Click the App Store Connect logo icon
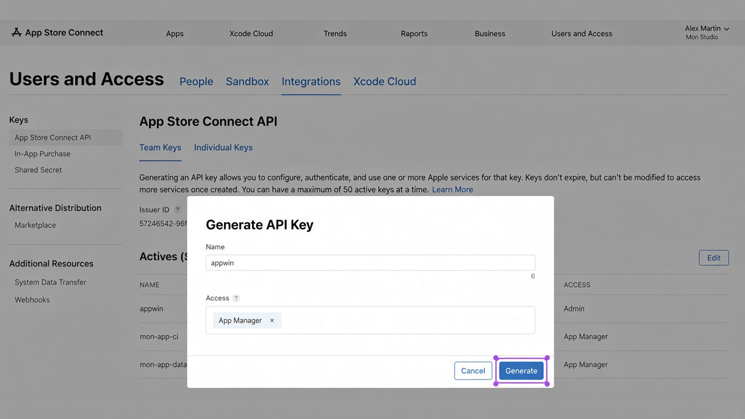The height and width of the screenshot is (419, 745). [16, 33]
